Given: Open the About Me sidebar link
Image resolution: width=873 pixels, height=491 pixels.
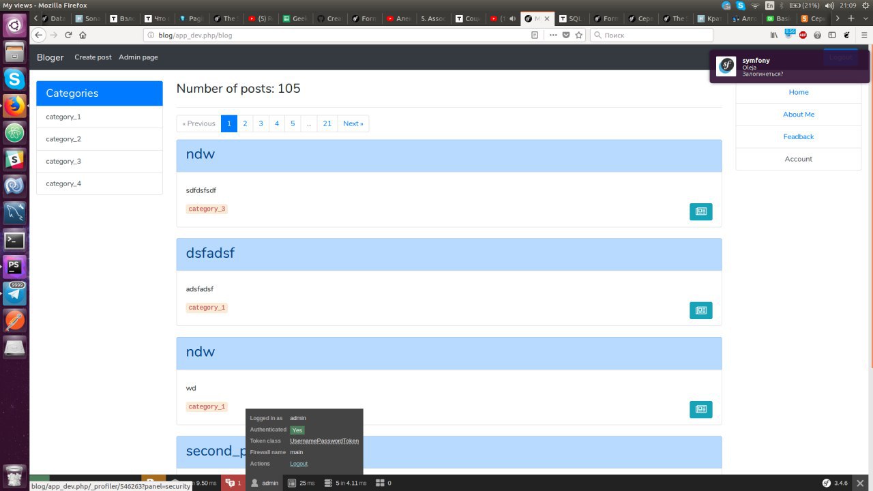Looking at the screenshot, I should [x=799, y=115].
